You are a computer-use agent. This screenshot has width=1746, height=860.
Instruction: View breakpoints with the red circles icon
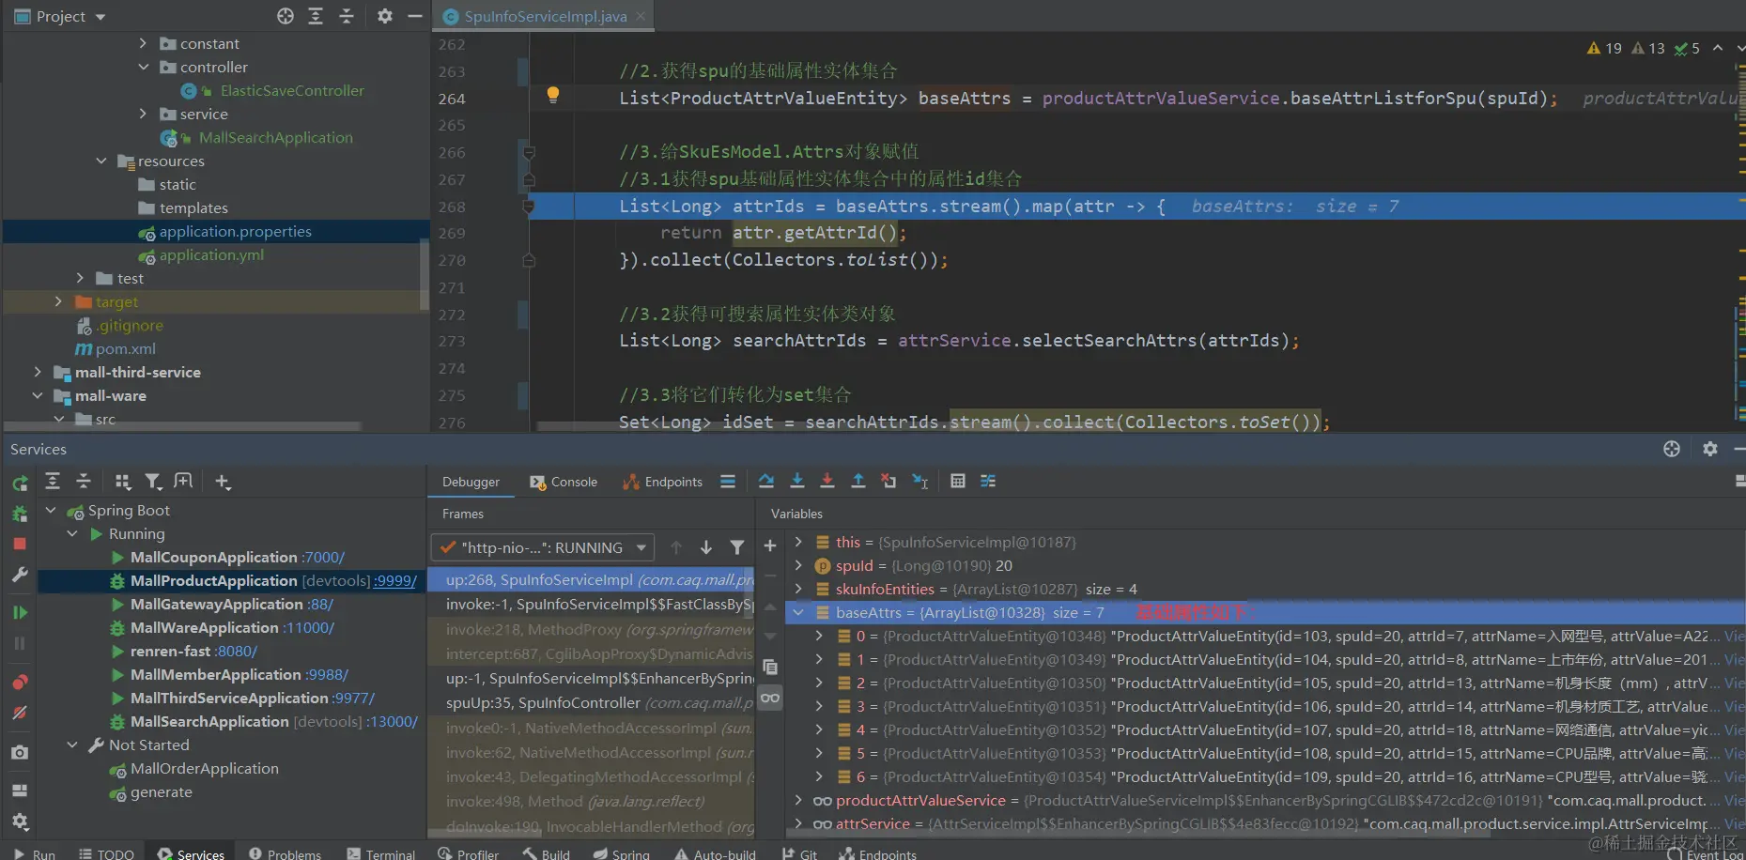pyautogui.click(x=20, y=682)
